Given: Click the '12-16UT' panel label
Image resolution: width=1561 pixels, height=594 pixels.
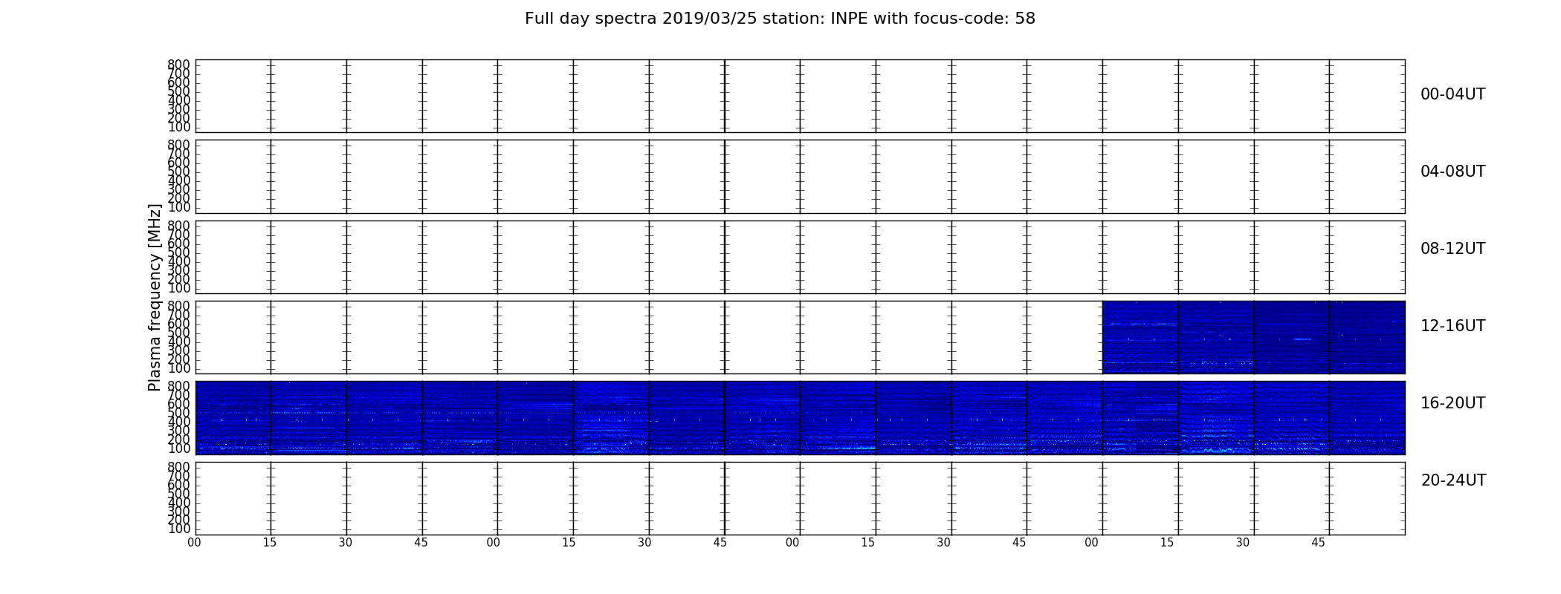Looking at the screenshot, I should [1453, 326].
